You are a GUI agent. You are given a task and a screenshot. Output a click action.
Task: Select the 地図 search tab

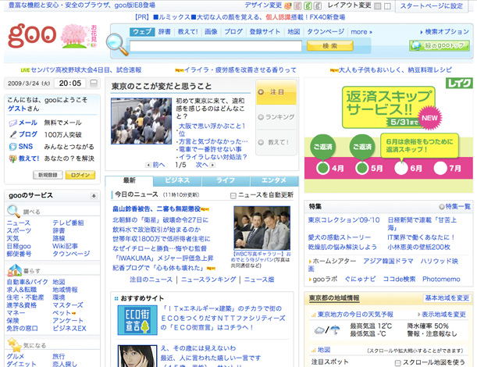294,32
